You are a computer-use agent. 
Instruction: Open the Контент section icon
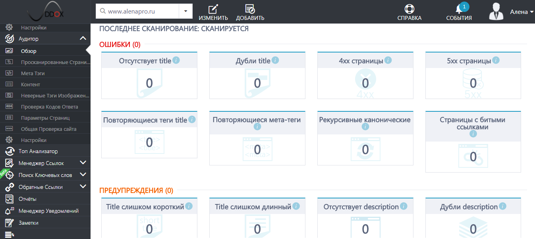[x=10, y=84]
